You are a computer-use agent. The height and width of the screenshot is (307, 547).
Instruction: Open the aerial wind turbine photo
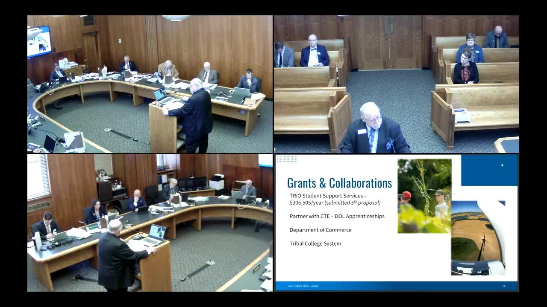tap(478, 238)
